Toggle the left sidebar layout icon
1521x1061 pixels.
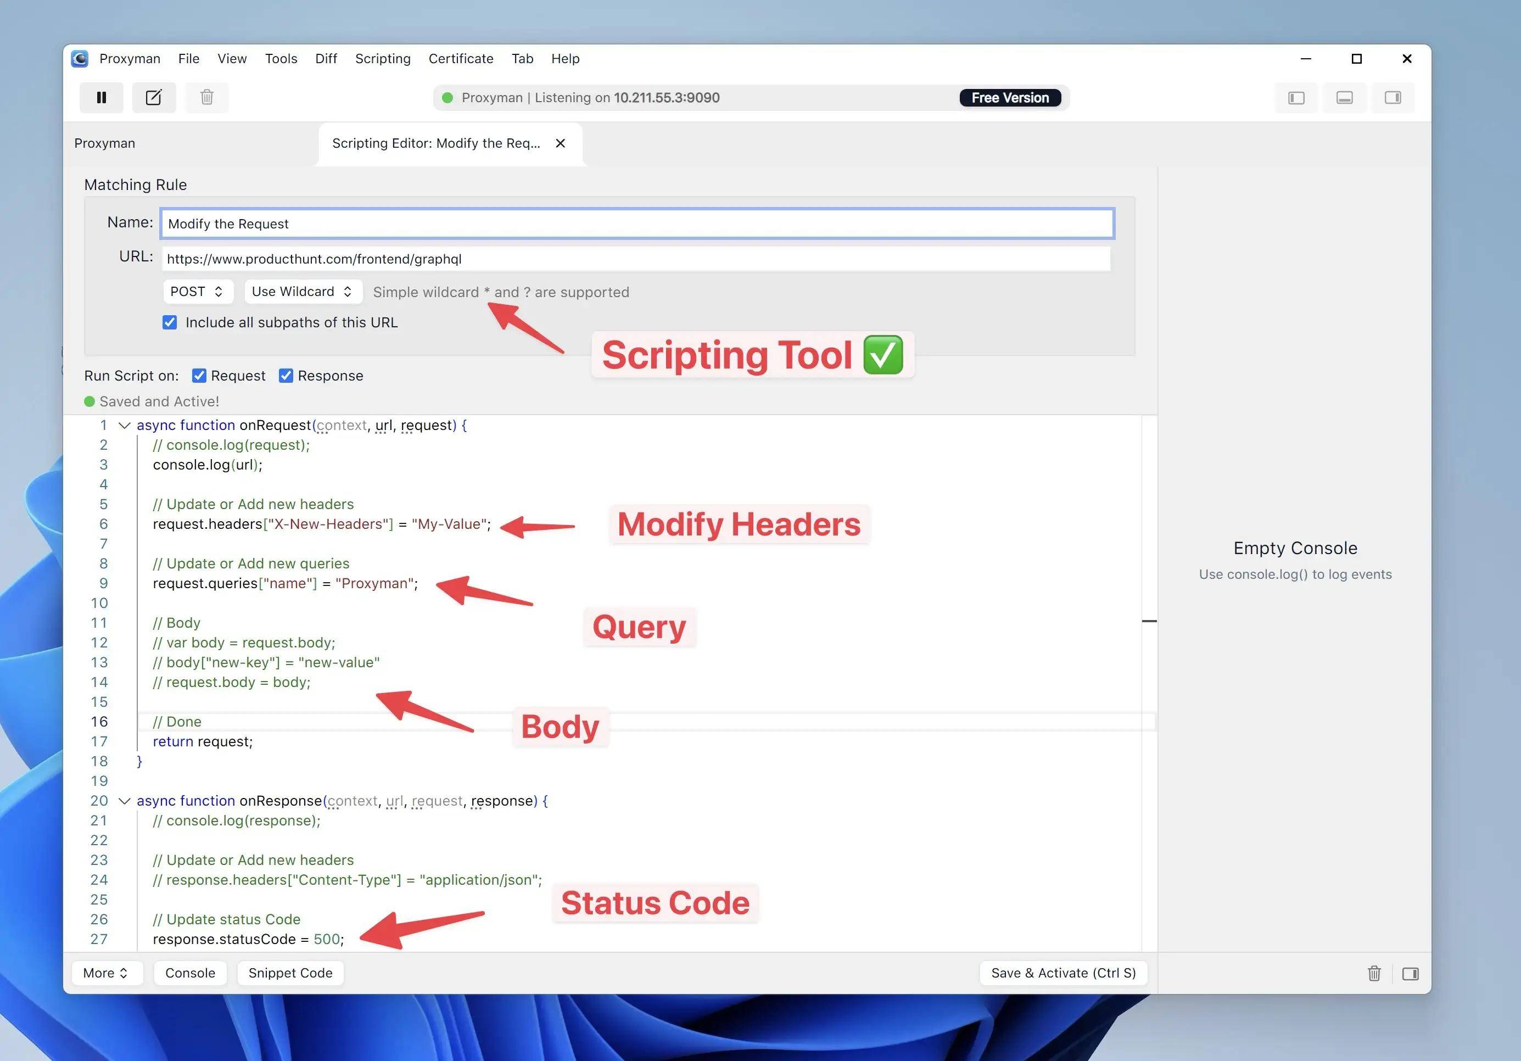tap(1296, 98)
